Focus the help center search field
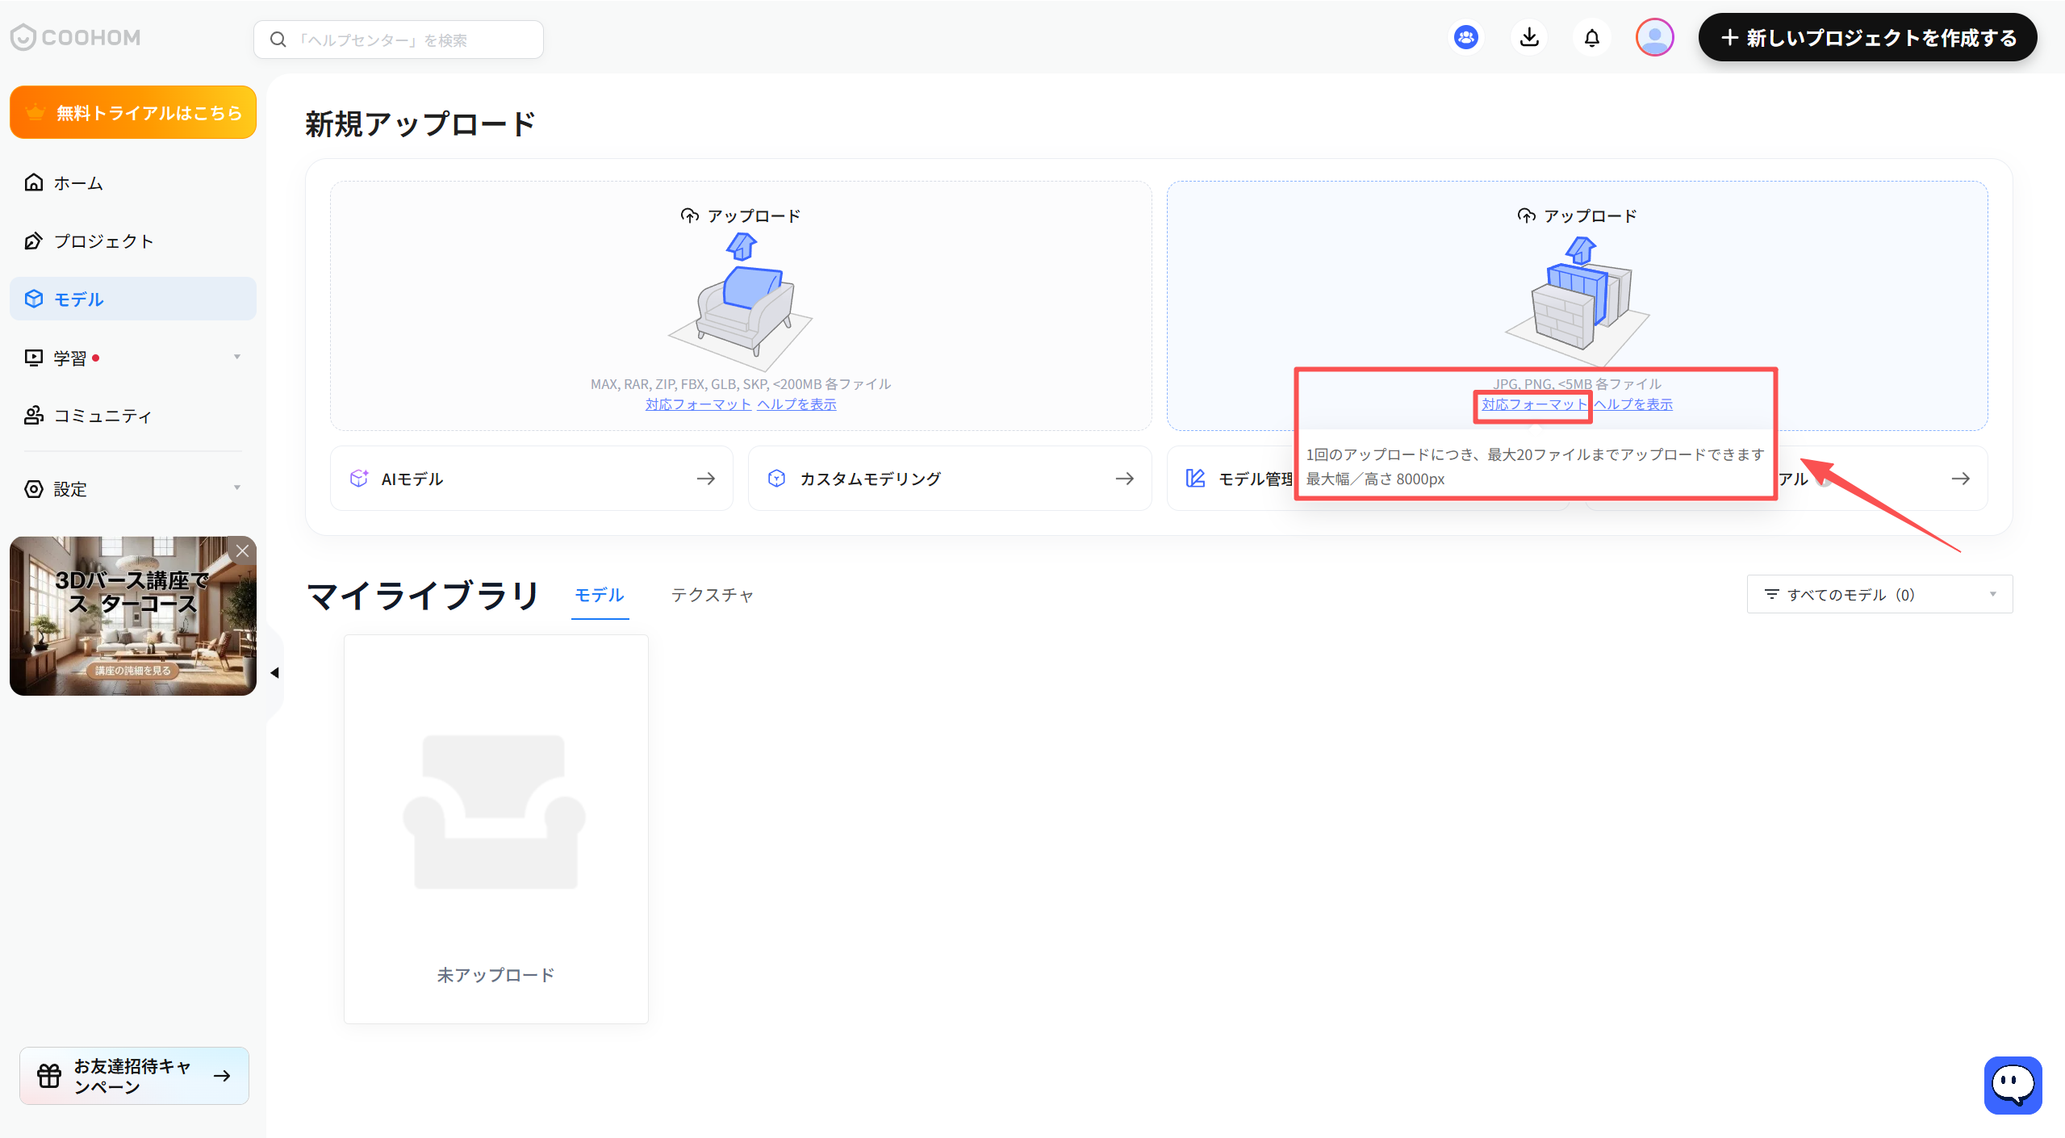The width and height of the screenshot is (2065, 1138). [399, 40]
